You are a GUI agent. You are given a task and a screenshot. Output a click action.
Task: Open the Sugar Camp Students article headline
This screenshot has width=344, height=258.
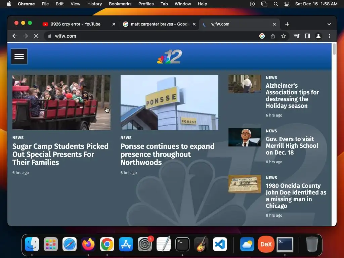[x=60, y=154]
